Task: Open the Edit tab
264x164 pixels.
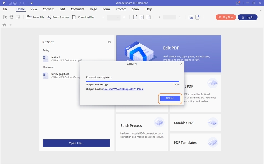Action: click(62, 9)
